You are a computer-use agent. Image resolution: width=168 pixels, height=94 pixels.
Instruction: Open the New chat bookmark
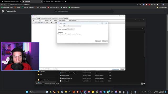point(64,7)
